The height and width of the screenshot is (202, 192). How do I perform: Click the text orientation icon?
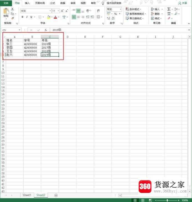pos(88,11)
